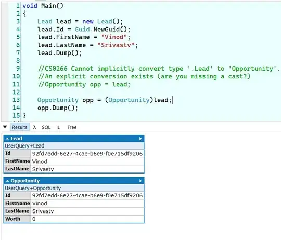Open the SQL tab
This screenshot has width=281, height=240.
click(x=46, y=127)
